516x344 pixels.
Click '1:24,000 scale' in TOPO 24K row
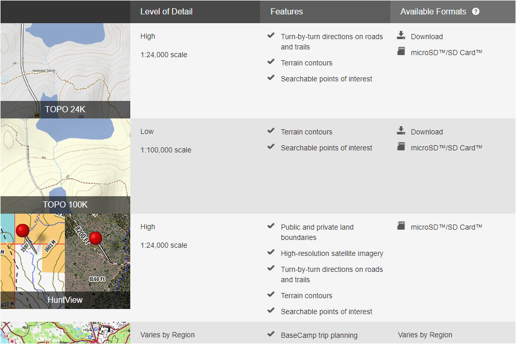(164, 55)
